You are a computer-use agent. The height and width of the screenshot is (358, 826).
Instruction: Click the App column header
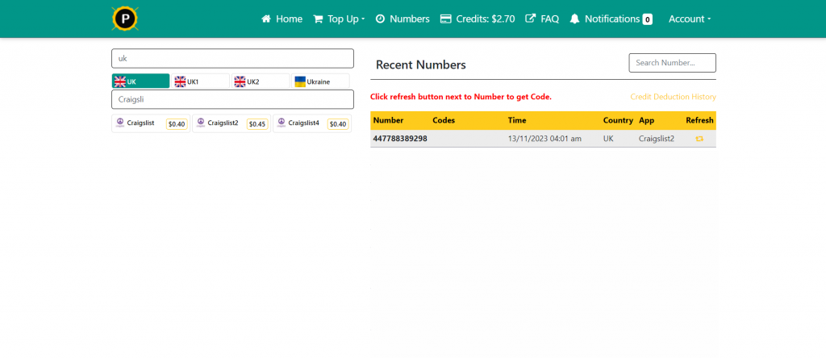click(646, 120)
